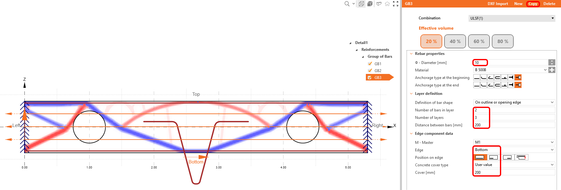Reset view with the home icon
Image resolution: width=561 pixels, height=190 pixels.
click(387, 4)
